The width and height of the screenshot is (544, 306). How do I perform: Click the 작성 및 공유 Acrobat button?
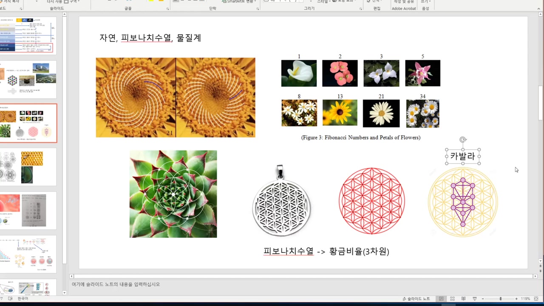(x=404, y=2)
